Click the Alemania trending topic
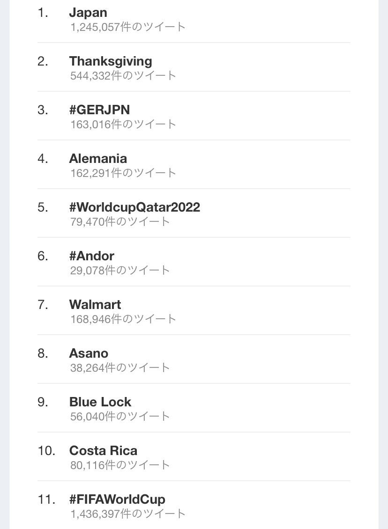Viewport: 388px width, 529px height. pos(98,159)
